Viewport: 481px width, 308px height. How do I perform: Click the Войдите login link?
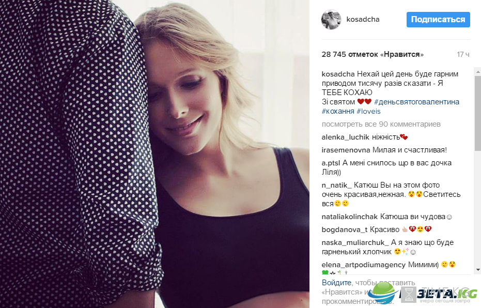coord(336,283)
